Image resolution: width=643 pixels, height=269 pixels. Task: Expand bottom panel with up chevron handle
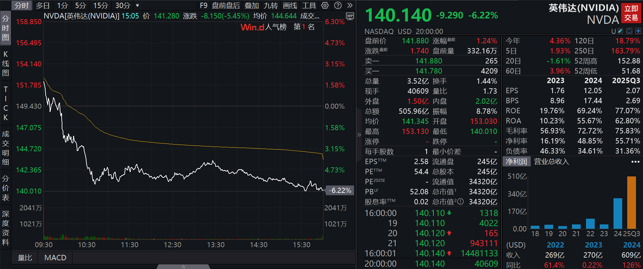click(x=183, y=267)
